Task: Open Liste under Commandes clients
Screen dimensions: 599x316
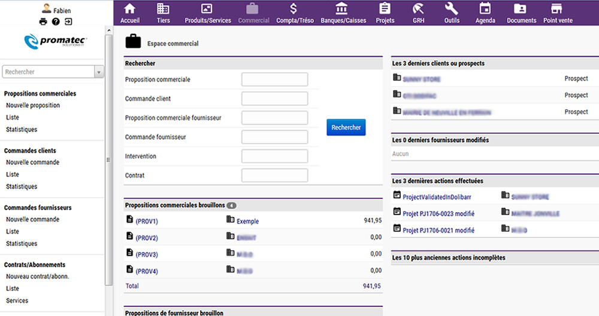Action: tap(13, 174)
